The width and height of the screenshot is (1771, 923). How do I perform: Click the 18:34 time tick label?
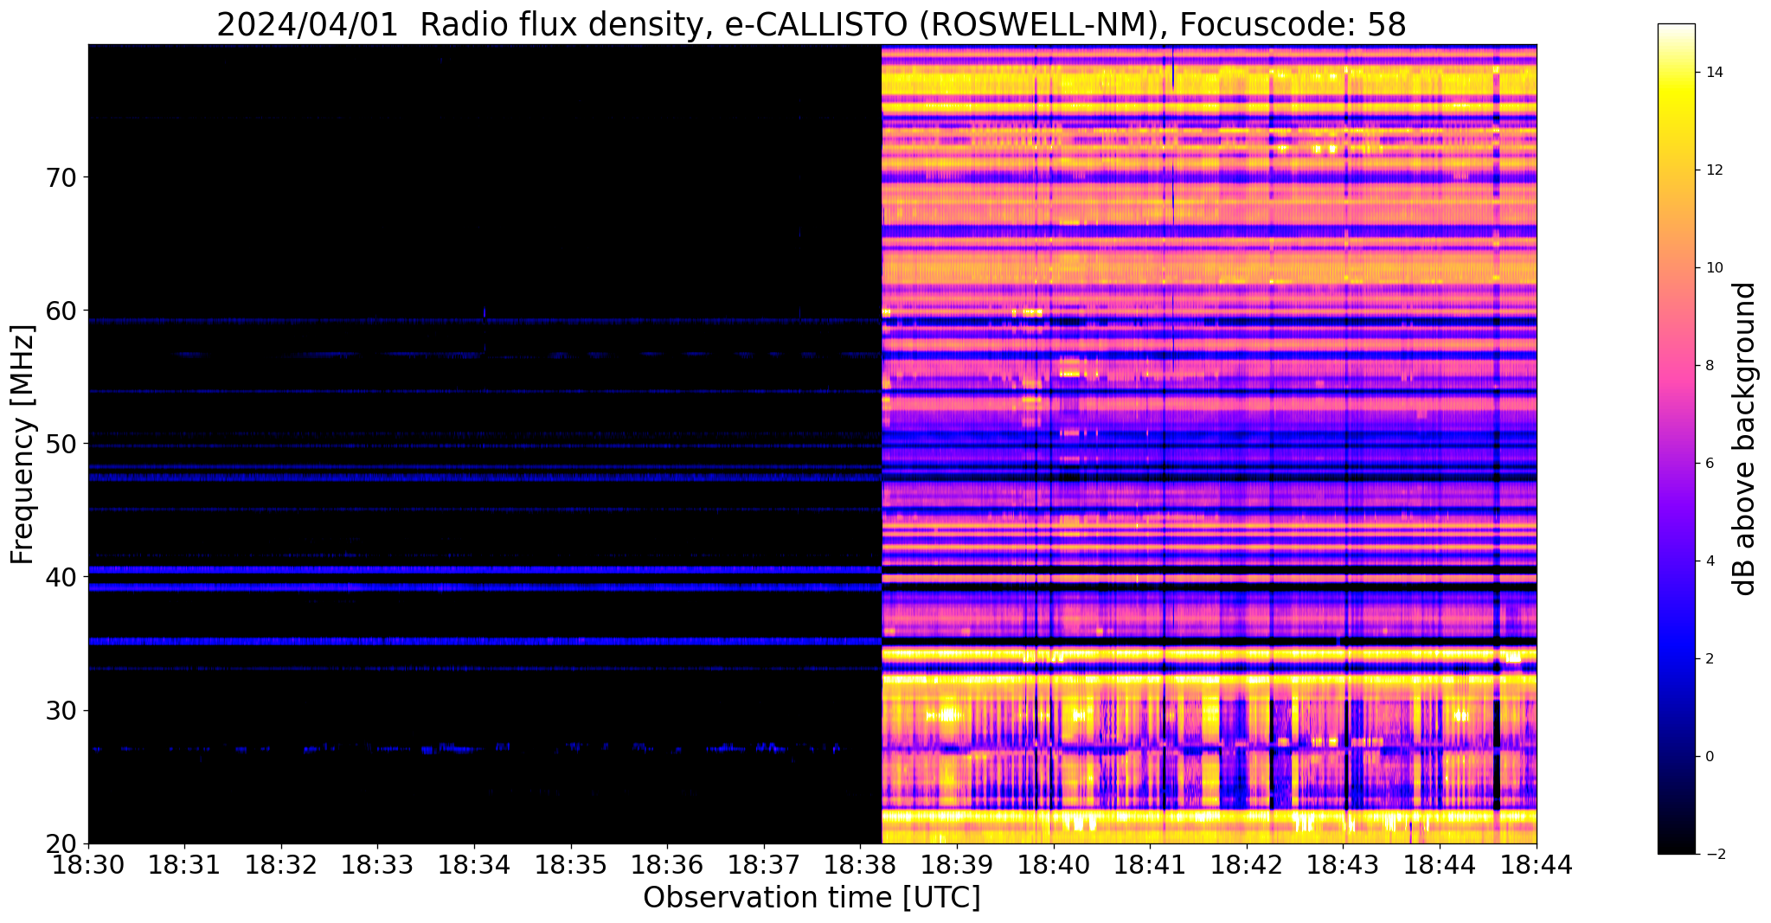pos(474,863)
